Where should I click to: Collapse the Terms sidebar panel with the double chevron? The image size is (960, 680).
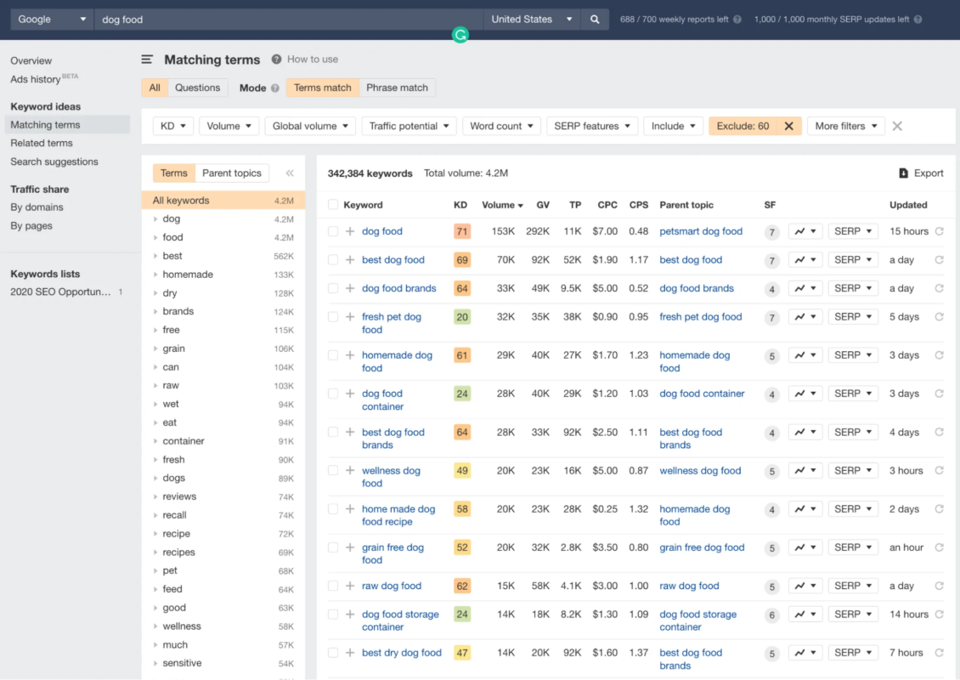click(290, 173)
